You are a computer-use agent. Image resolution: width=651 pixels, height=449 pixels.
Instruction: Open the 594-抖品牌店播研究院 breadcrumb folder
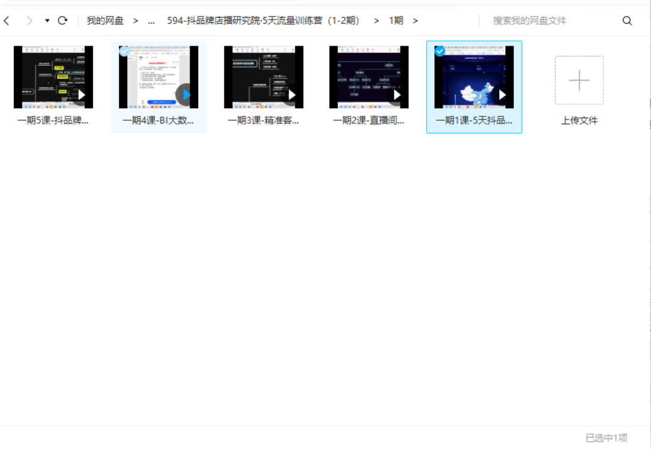(x=263, y=20)
